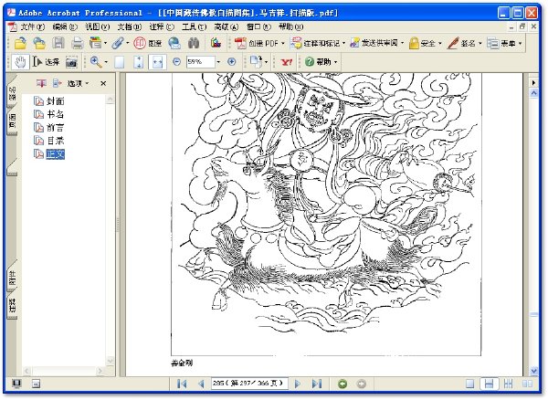Close the bookmarks navigation panel
The image size is (548, 400).
click(103, 83)
